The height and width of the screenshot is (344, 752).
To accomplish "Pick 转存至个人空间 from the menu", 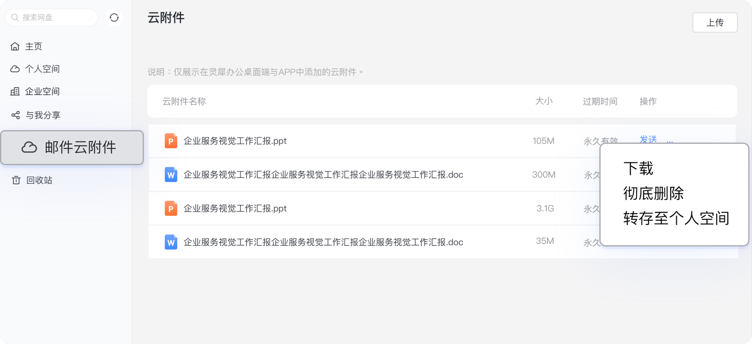I will [676, 218].
